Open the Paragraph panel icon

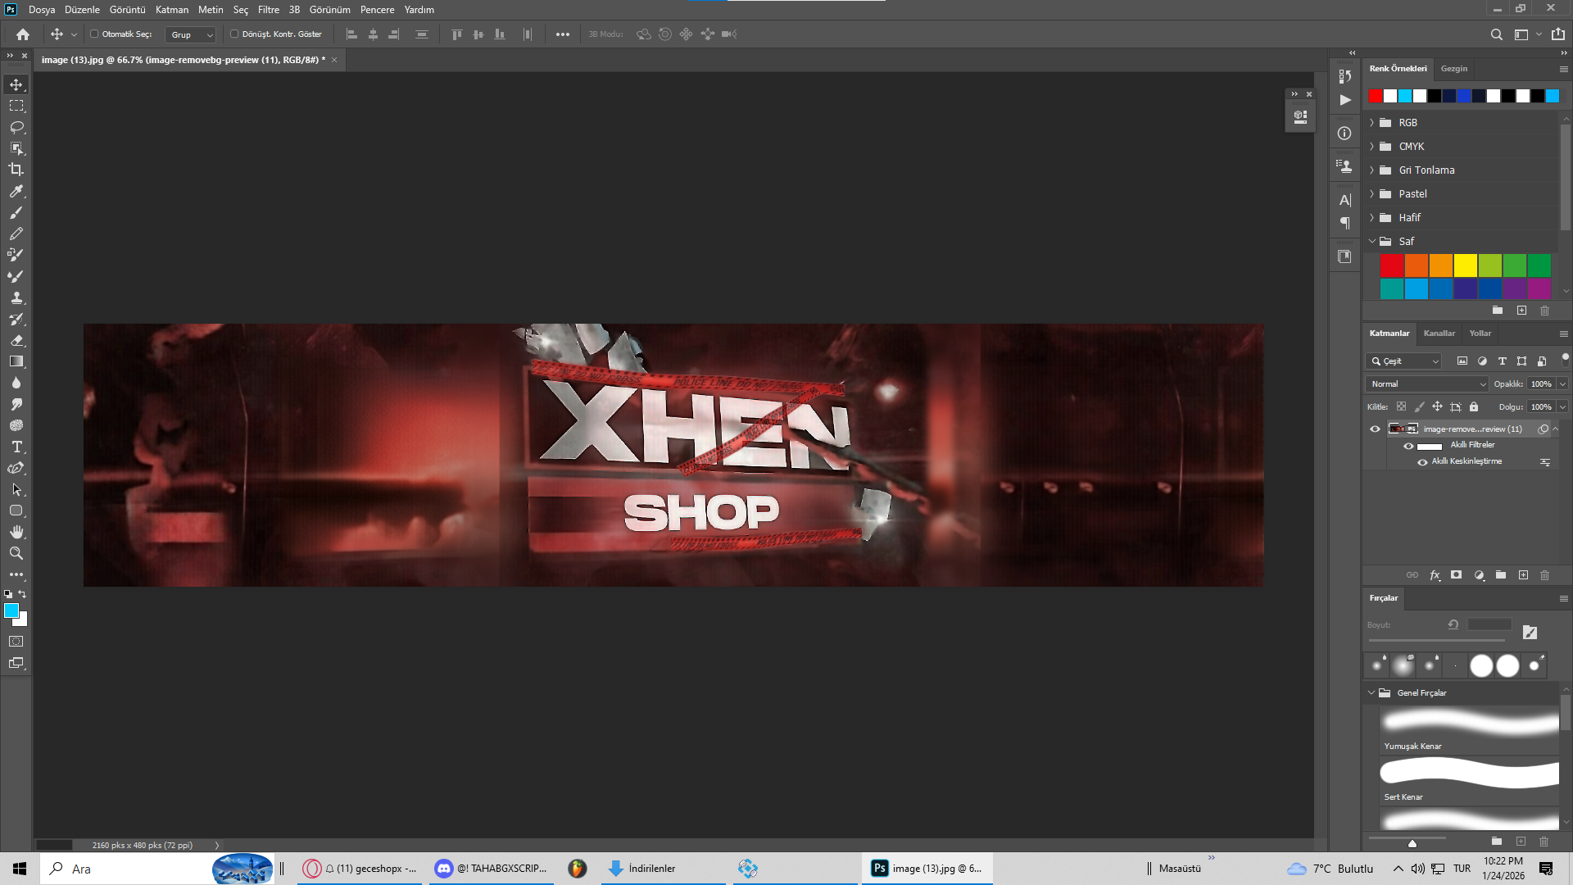point(1345,223)
